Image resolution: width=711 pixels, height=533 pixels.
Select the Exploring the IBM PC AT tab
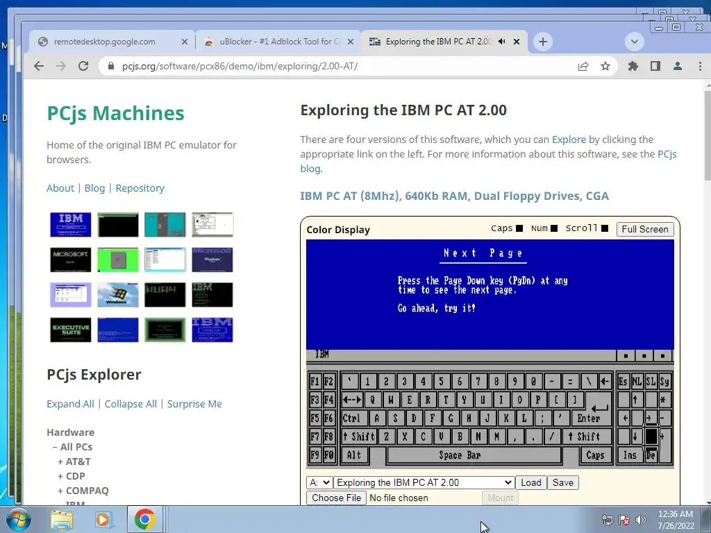pyautogui.click(x=437, y=42)
